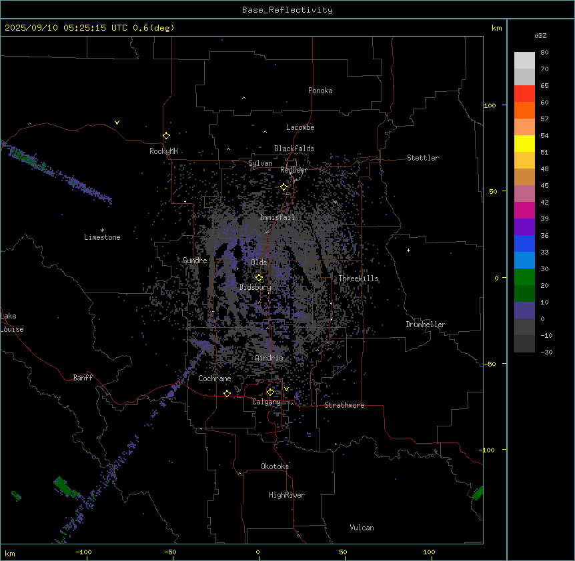Click the Airdrie label
575x561 pixels.
pyautogui.click(x=269, y=358)
